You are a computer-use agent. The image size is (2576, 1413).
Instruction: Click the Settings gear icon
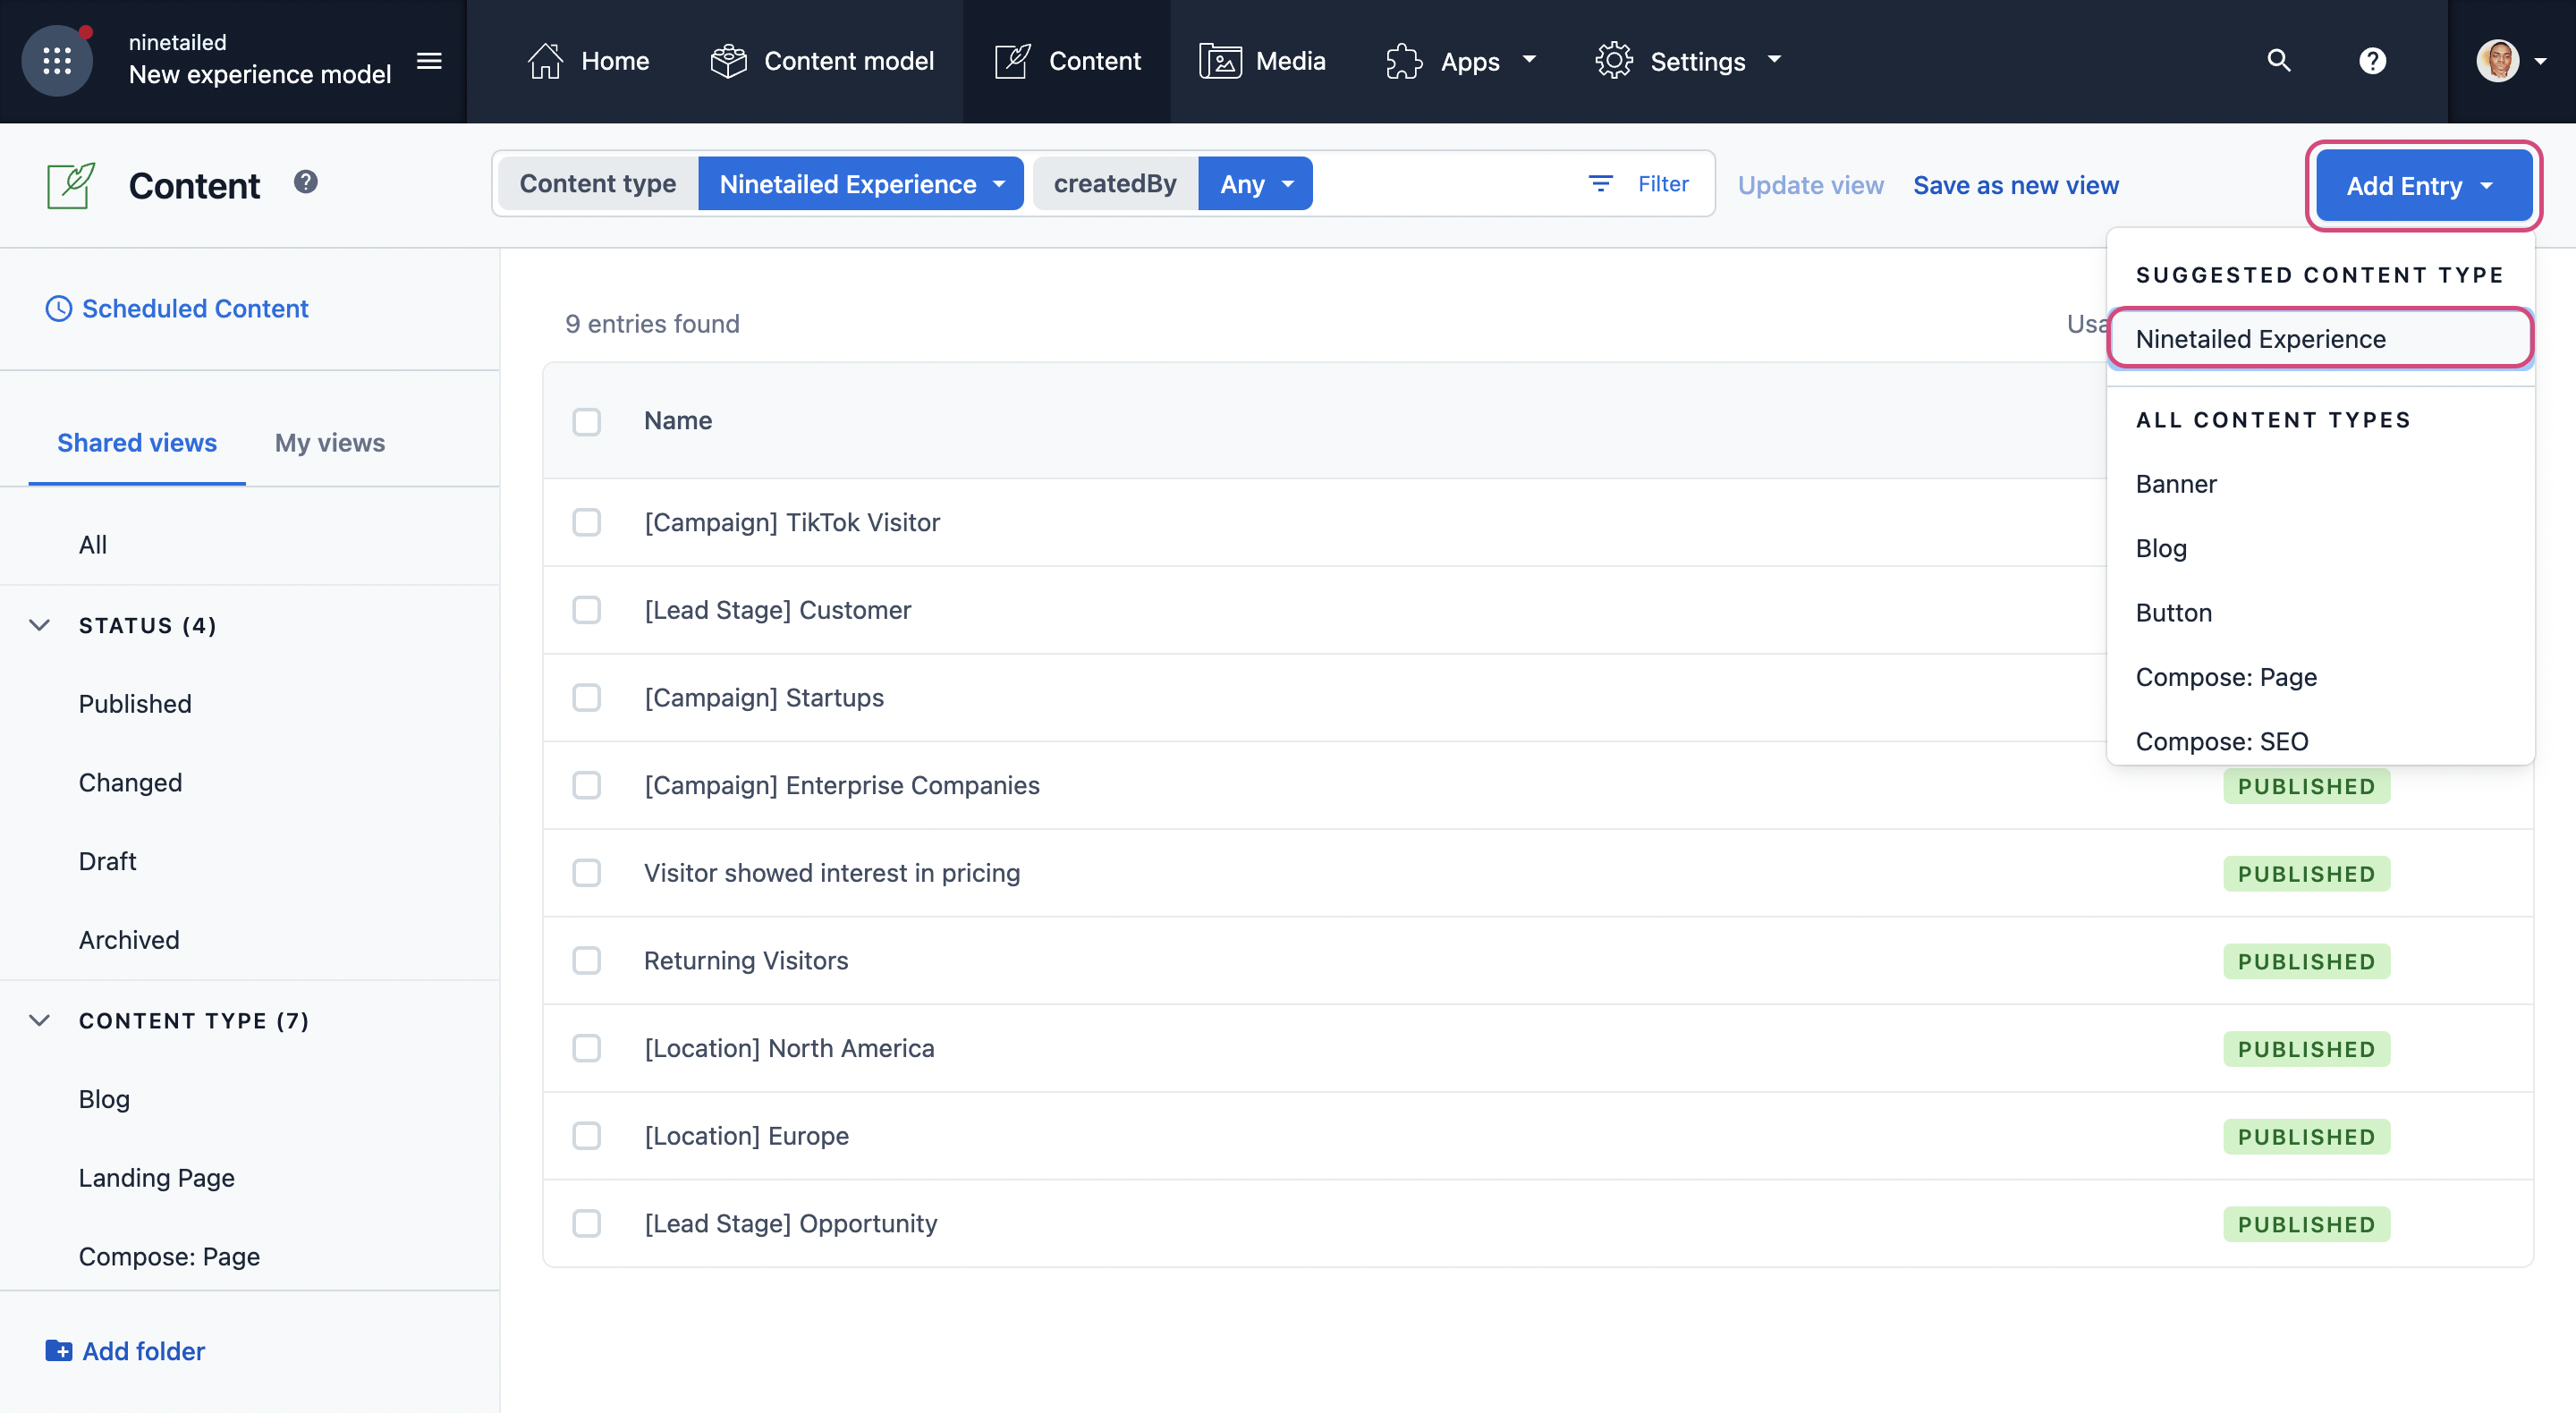1614,61
